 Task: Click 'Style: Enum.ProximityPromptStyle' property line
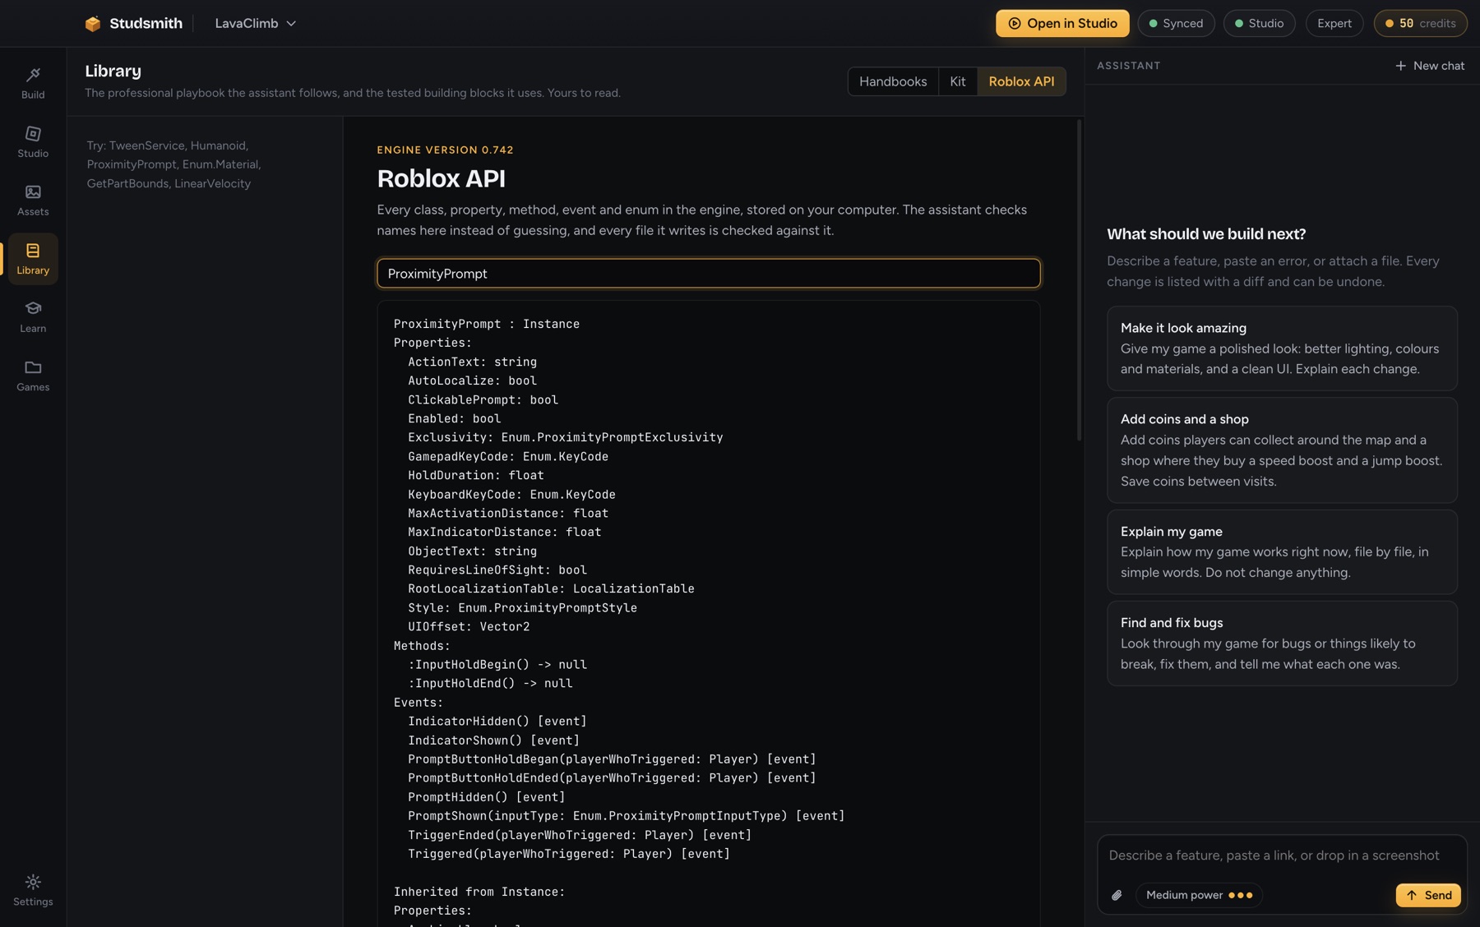tap(523, 607)
